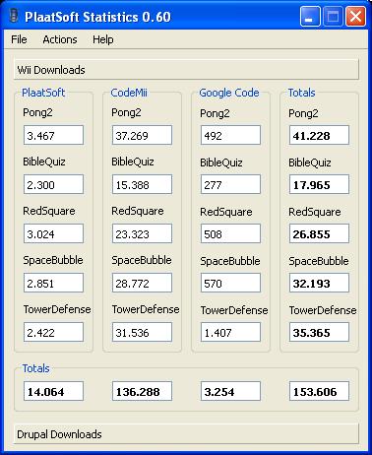
Task: Click the bottom Totals row heading
Action: [x=35, y=368]
